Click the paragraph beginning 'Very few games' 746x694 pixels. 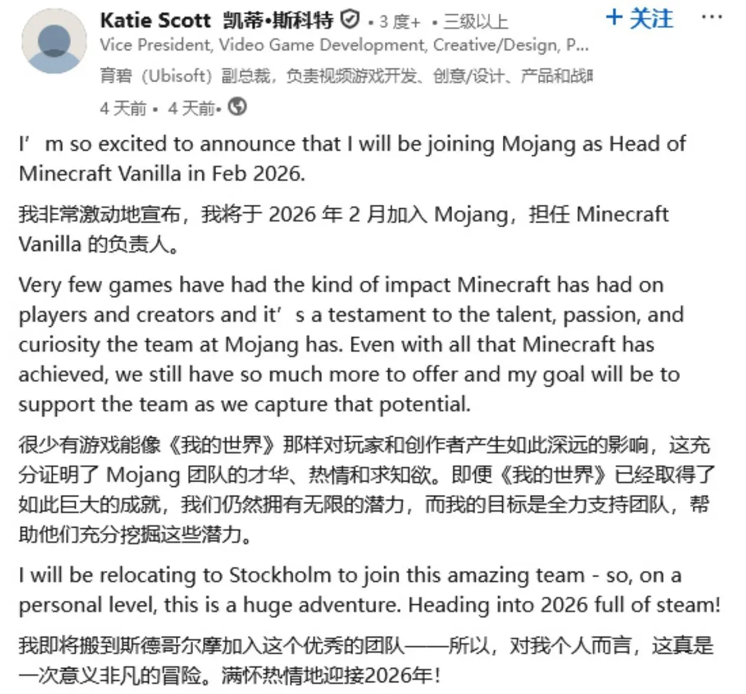pyautogui.click(x=351, y=344)
